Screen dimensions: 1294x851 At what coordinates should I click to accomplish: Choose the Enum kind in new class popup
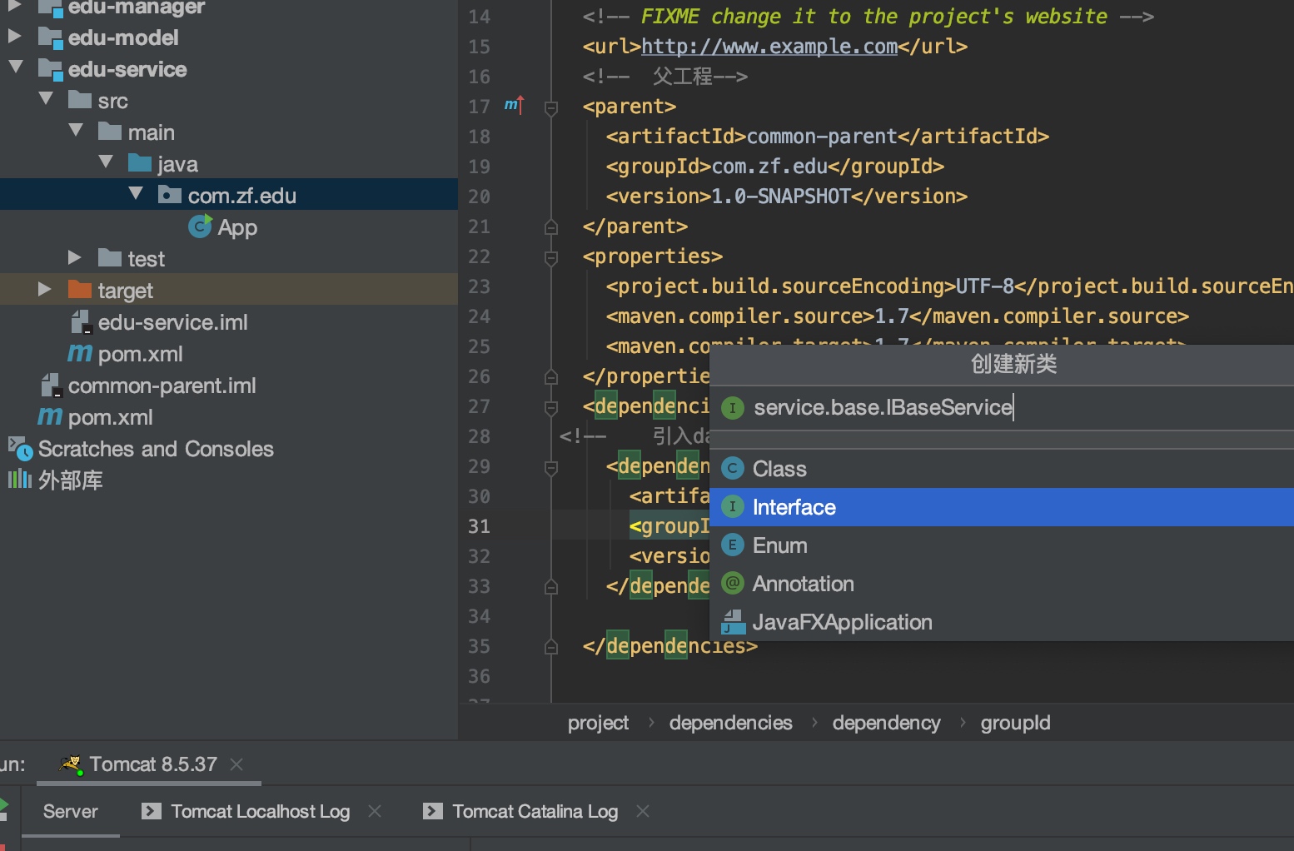click(779, 545)
